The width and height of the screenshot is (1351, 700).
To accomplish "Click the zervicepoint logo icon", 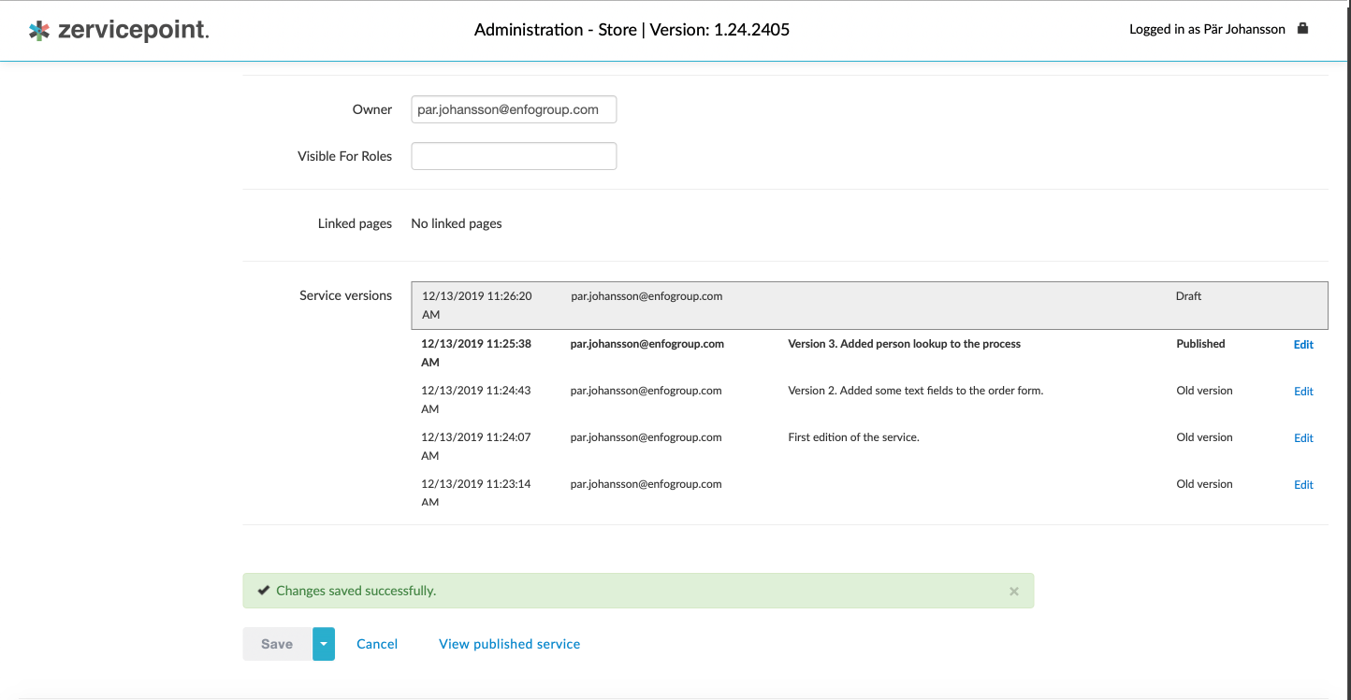I will [38, 31].
